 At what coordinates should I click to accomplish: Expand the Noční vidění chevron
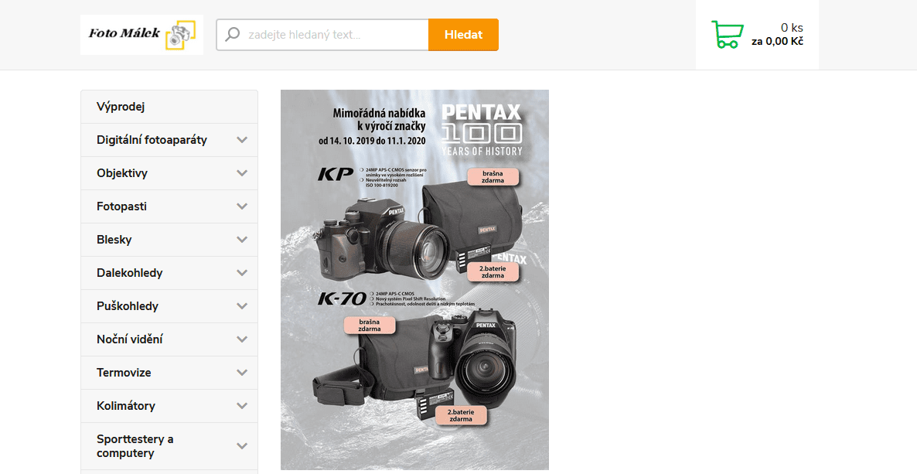point(242,339)
